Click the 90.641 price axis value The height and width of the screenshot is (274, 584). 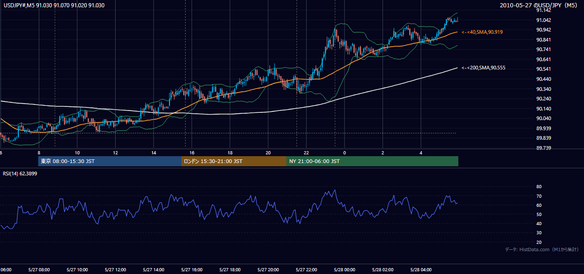point(543,59)
